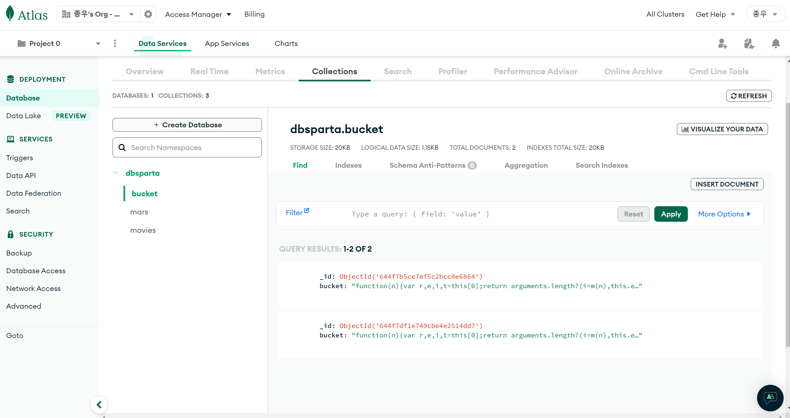
Task: Open Data Federation in the sidebar
Action: [34, 193]
